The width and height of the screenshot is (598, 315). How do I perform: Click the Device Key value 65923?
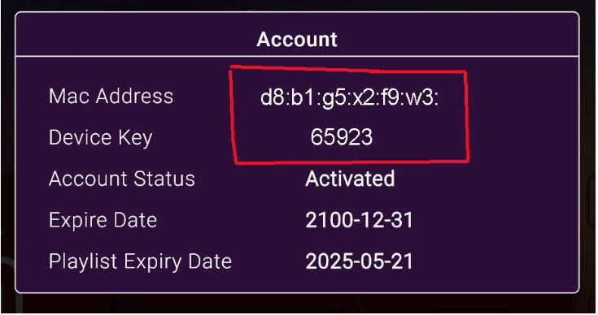coord(342,137)
